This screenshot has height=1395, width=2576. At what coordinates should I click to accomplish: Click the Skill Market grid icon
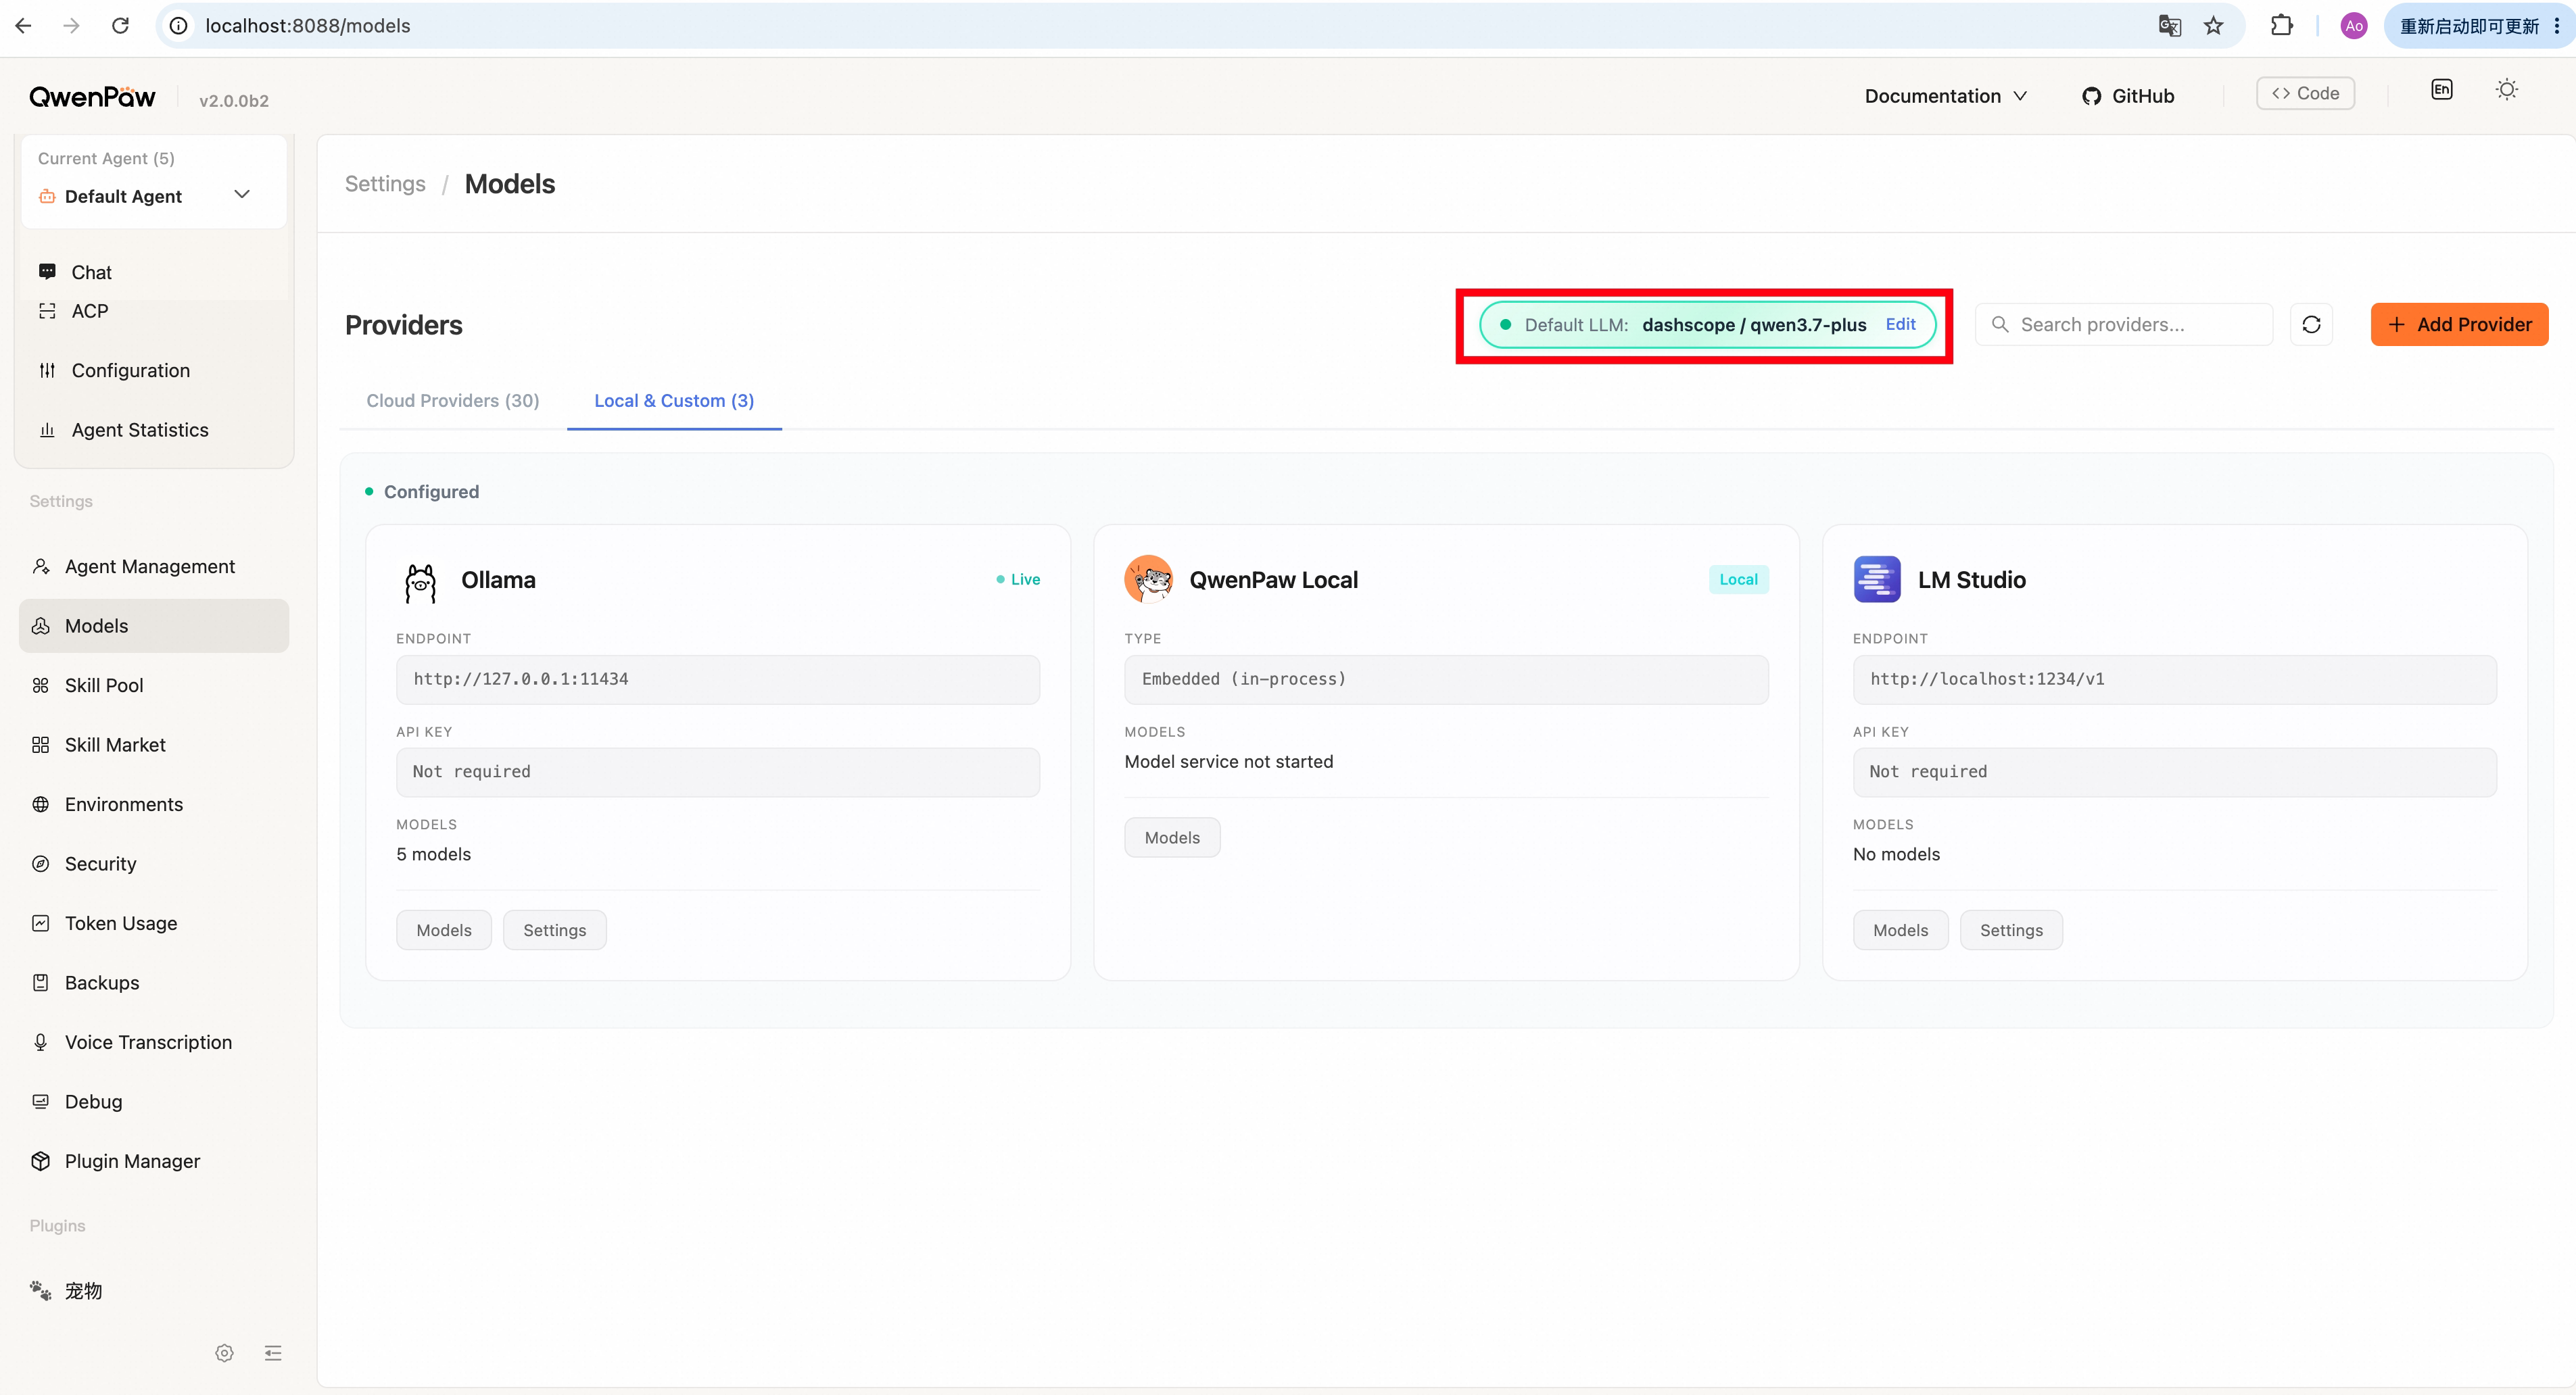coord(41,745)
